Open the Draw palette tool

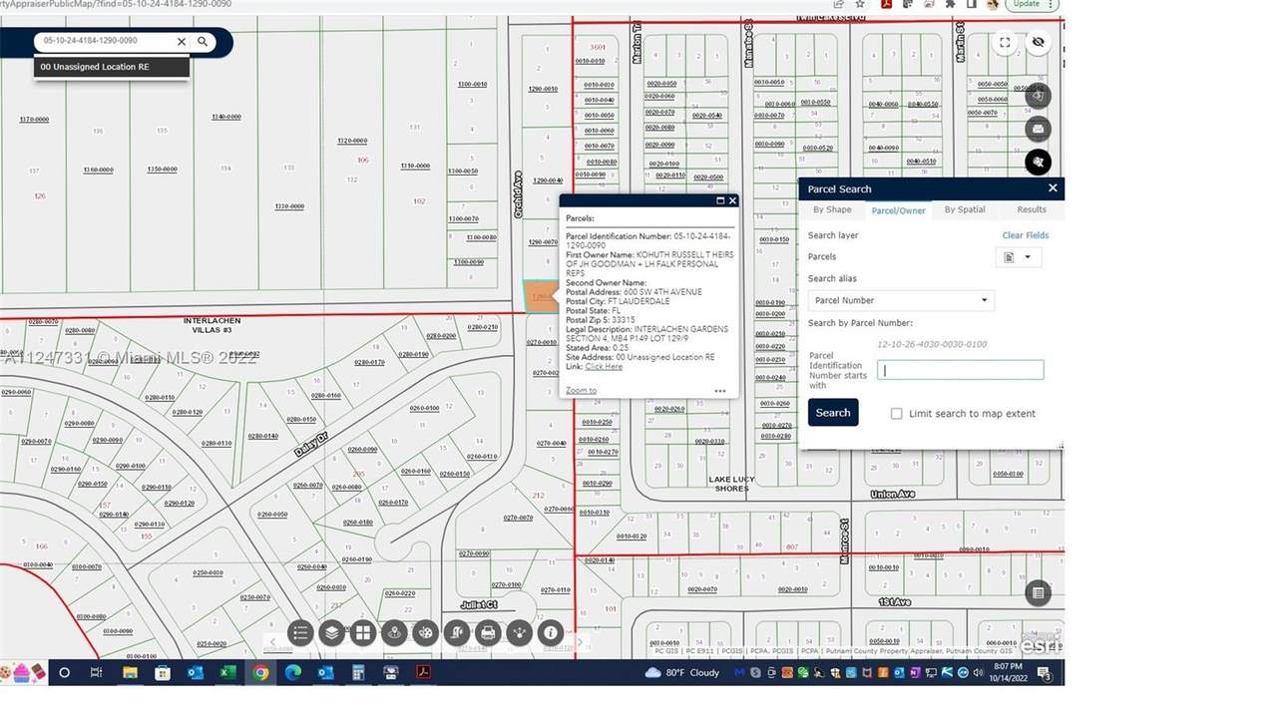click(x=426, y=632)
